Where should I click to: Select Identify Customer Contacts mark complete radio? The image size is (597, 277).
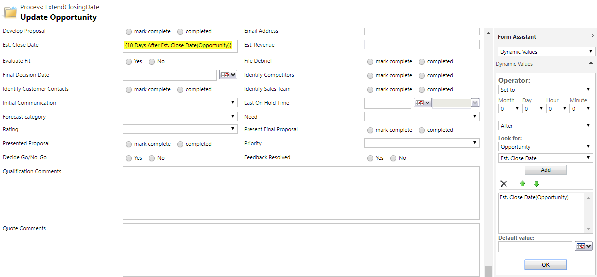click(129, 90)
